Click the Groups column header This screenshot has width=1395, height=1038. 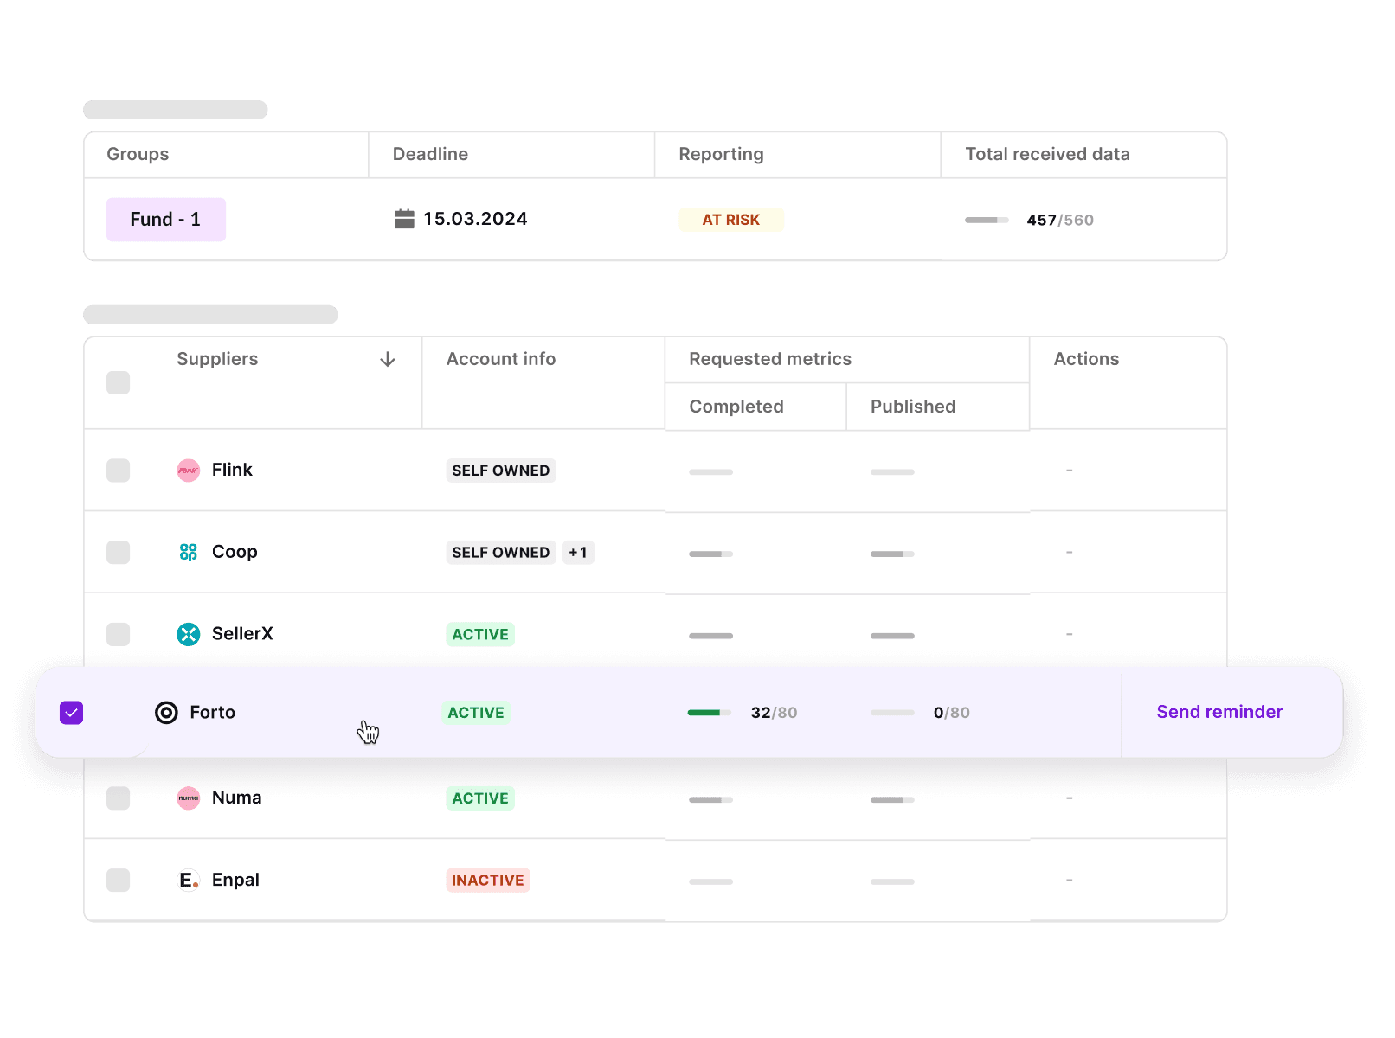pos(138,154)
